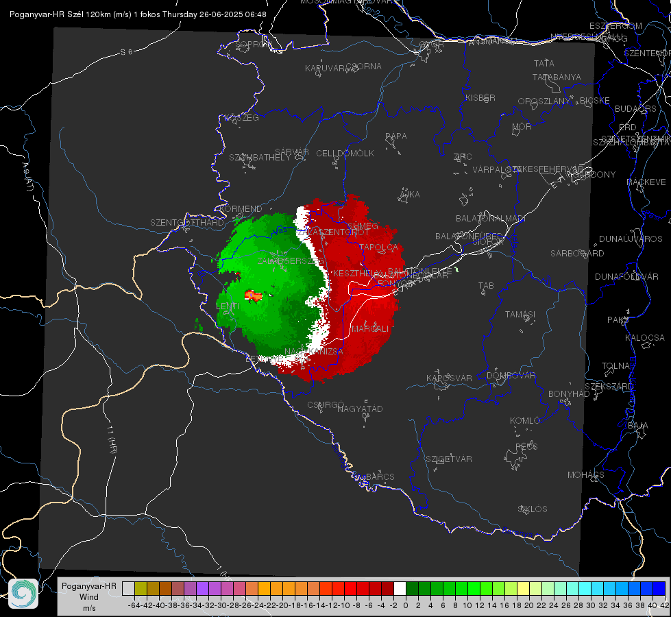Screen dimensions: 671x617
Task: Click the ZIRC city label
Action: (x=463, y=157)
